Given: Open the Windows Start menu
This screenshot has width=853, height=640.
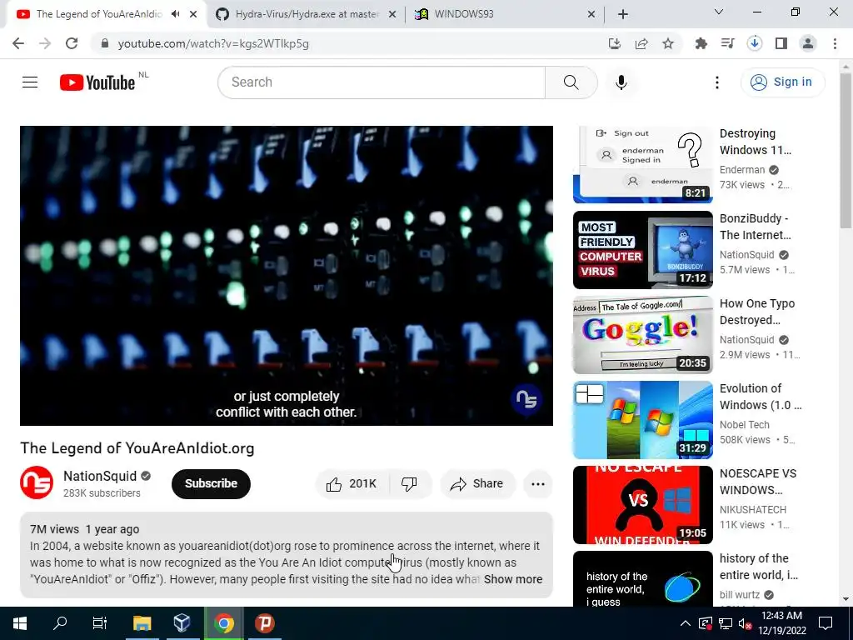Looking at the screenshot, I should (x=20, y=623).
